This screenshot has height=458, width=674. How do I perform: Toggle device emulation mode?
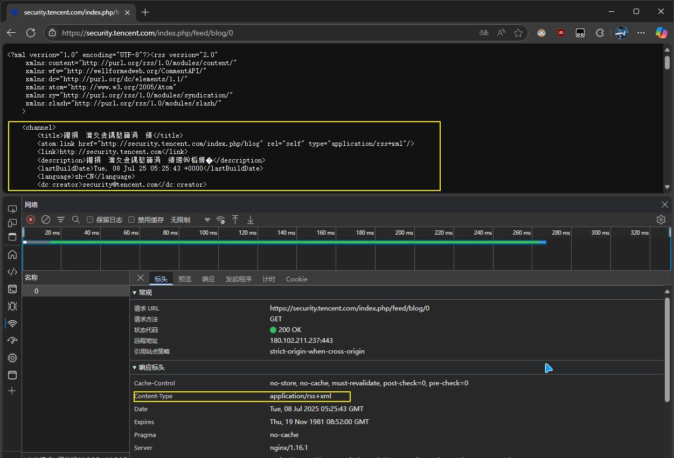click(x=12, y=223)
